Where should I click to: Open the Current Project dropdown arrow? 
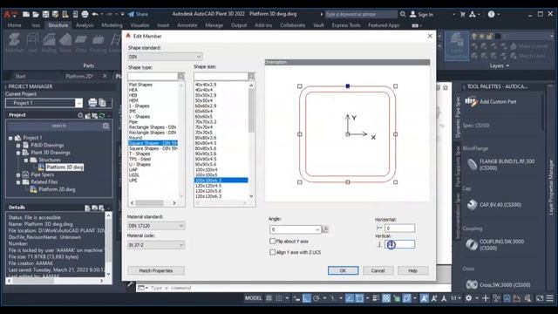[78, 103]
